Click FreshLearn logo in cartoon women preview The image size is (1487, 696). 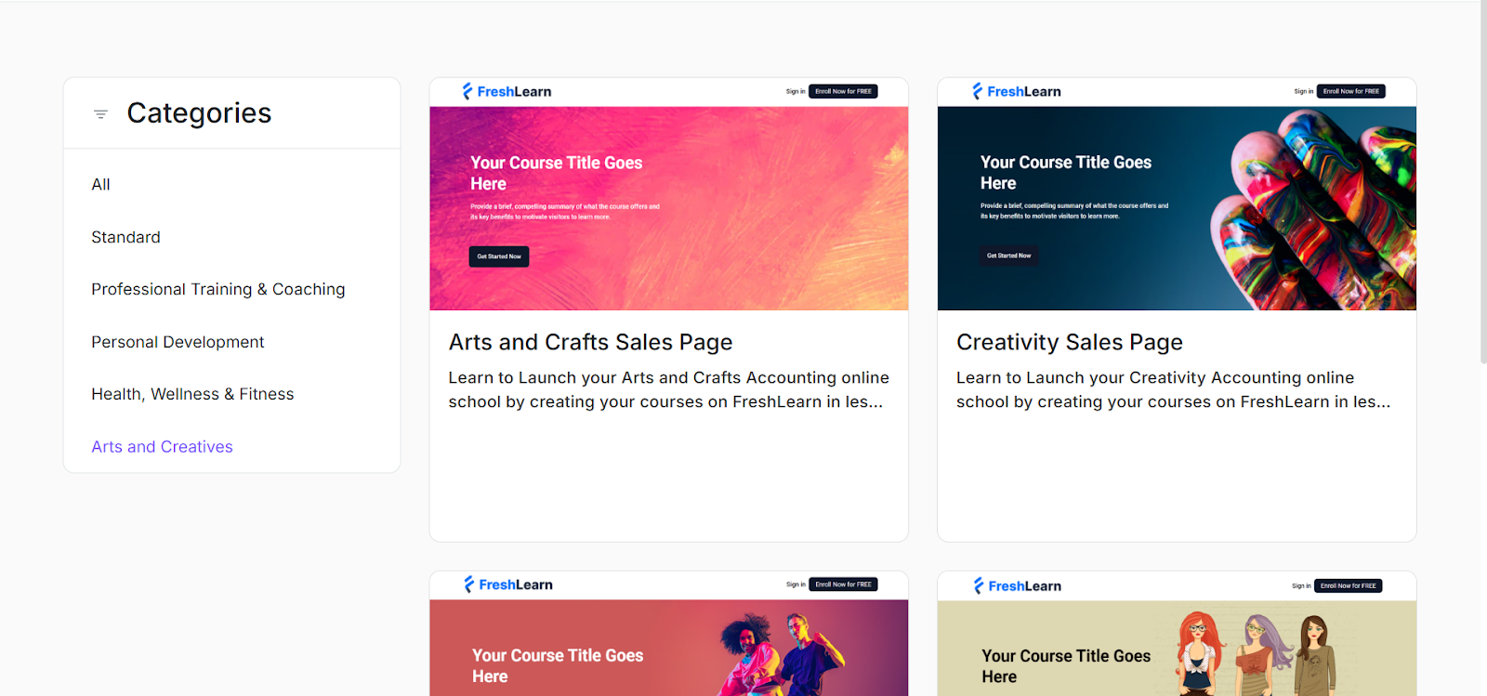point(1017,585)
